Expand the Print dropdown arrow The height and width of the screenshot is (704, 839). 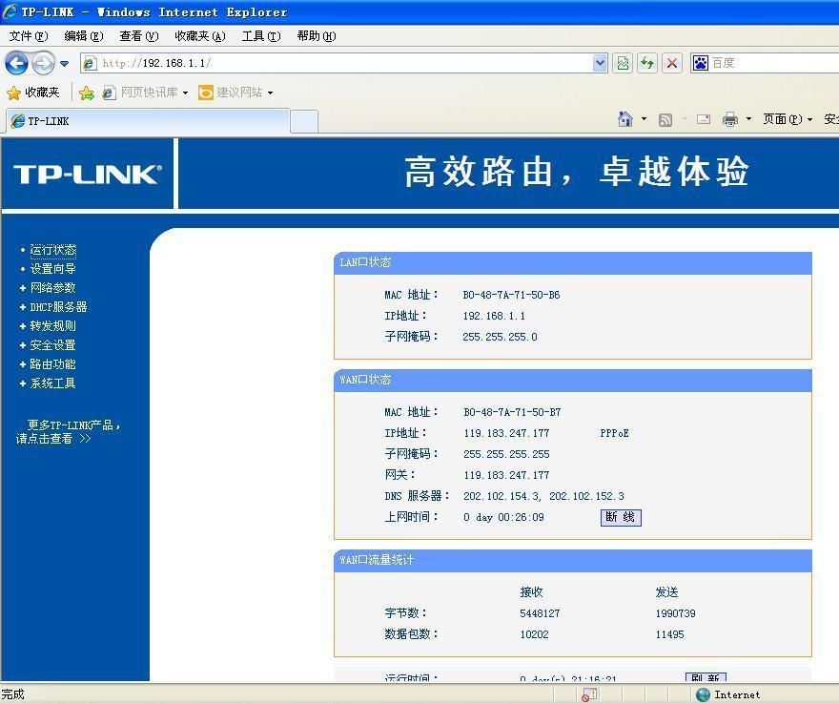(x=748, y=119)
